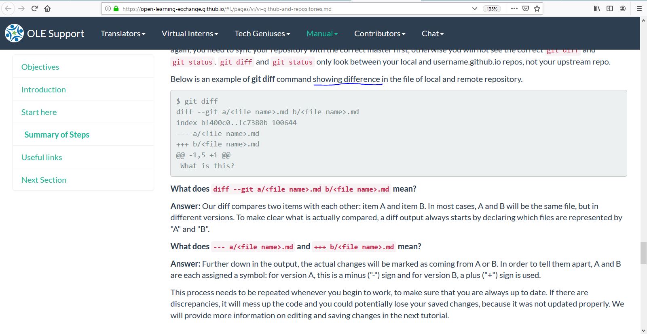
Task: Reset the 133% zoom level indicator
Action: click(492, 8)
